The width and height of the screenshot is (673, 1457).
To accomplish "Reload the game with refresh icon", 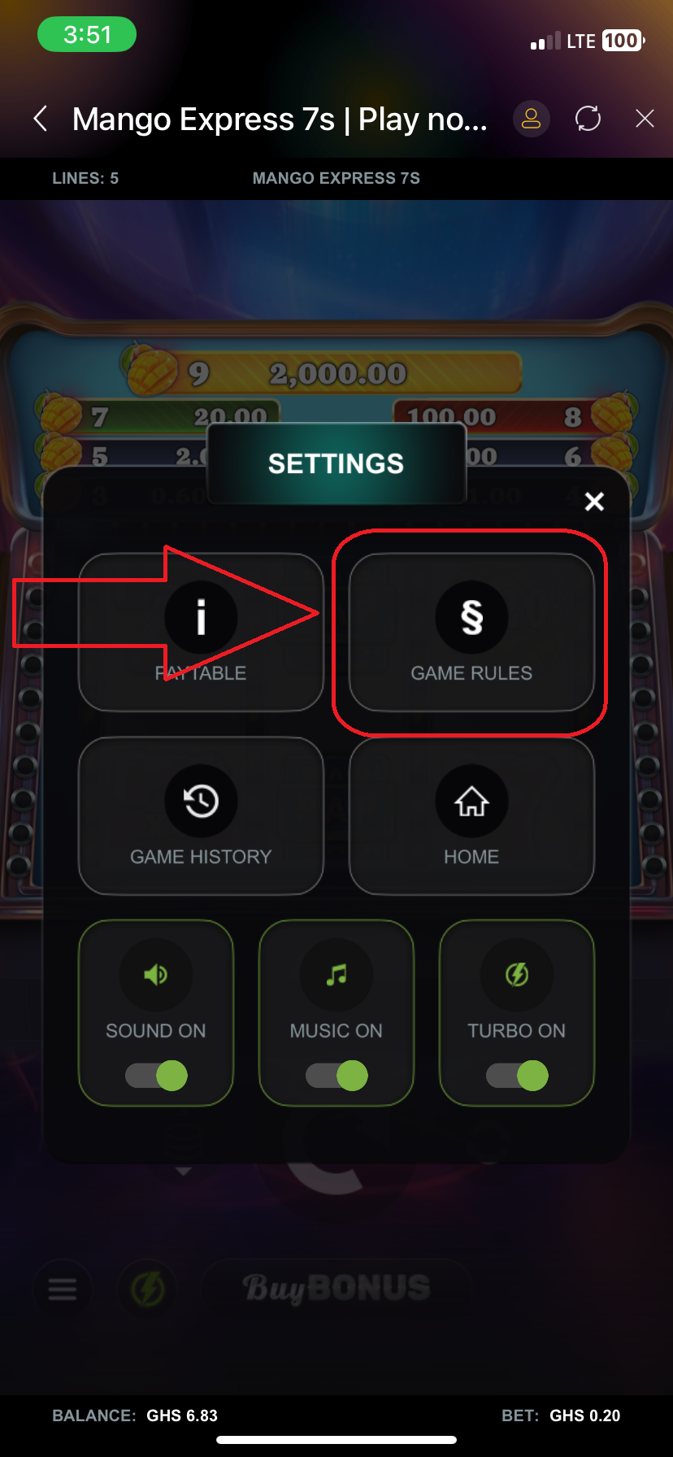I will (588, 120).
